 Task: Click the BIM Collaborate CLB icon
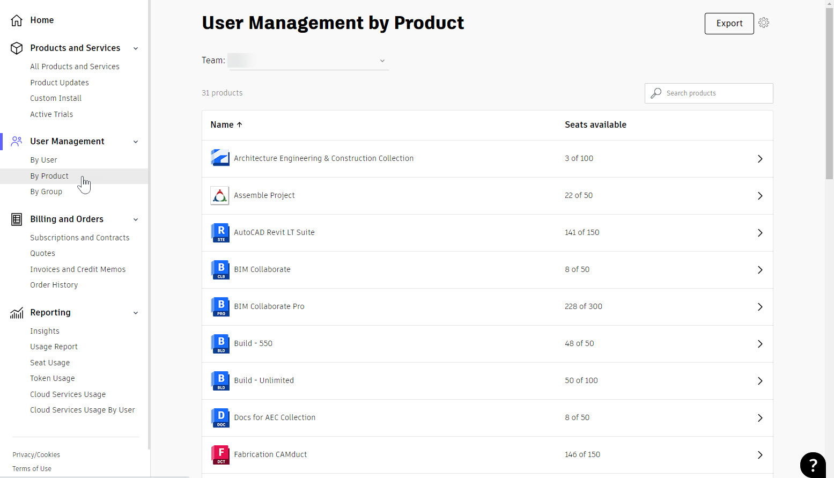(220, 269)
